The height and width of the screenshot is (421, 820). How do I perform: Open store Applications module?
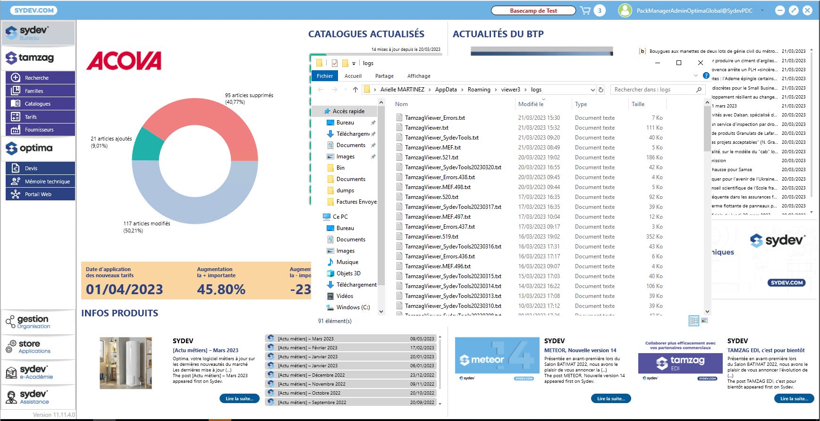pyautogui.click(x=38, y=347)
